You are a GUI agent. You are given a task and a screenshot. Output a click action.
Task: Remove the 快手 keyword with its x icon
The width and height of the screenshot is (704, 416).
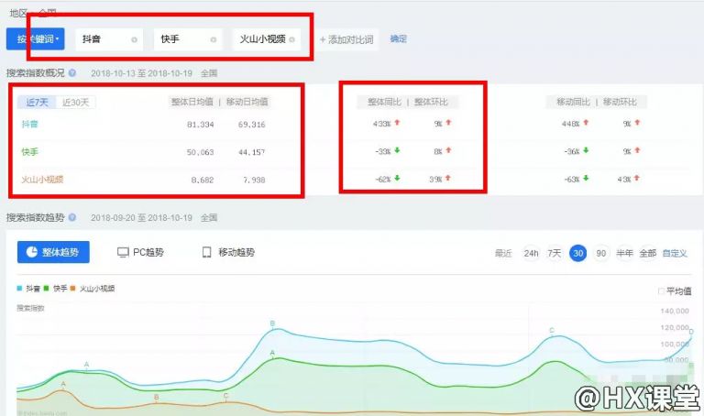pos(214,40)
